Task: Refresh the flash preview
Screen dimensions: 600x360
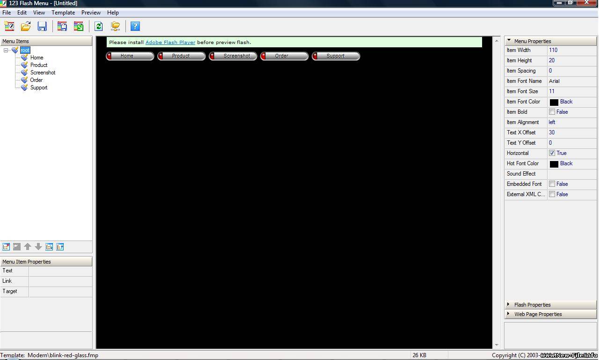Action: pyautogui.click(x=98, y=26)
